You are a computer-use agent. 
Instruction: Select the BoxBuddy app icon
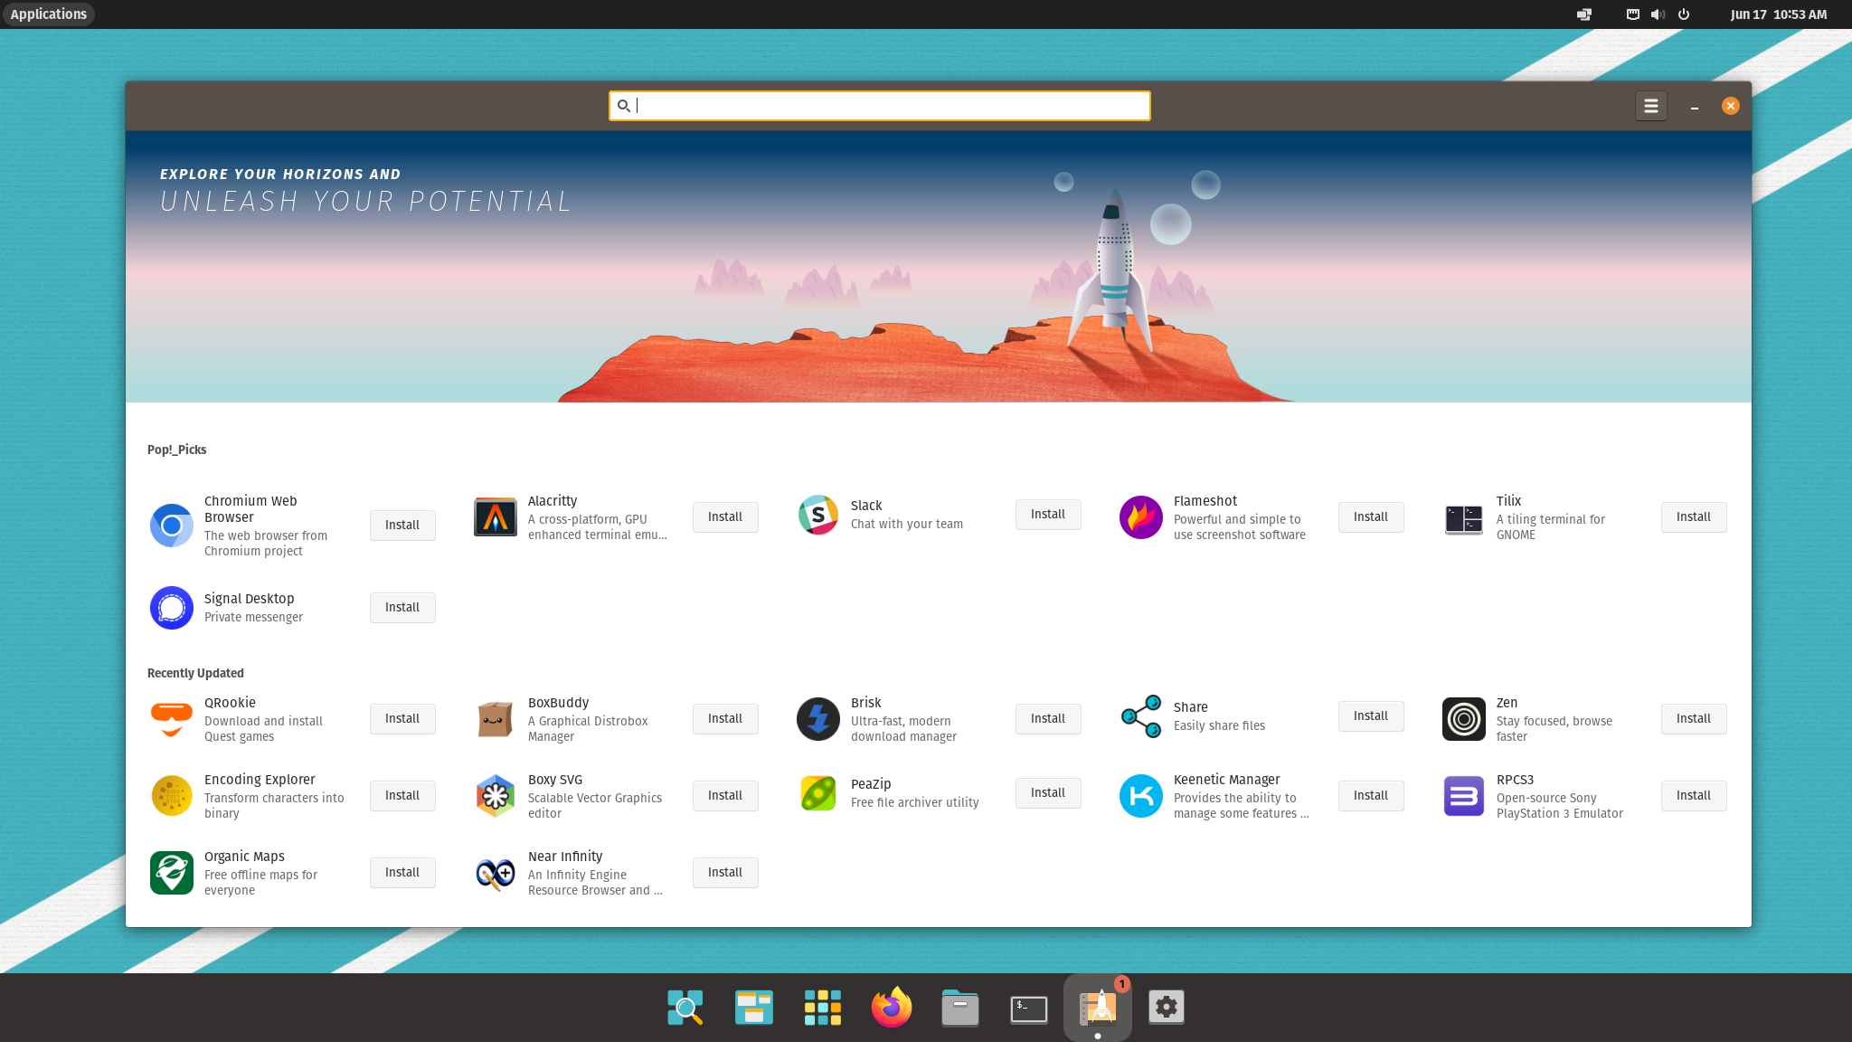click(x=496, y=719)
